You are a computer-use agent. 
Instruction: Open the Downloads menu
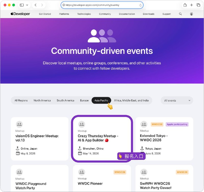(x=149, y=14)
